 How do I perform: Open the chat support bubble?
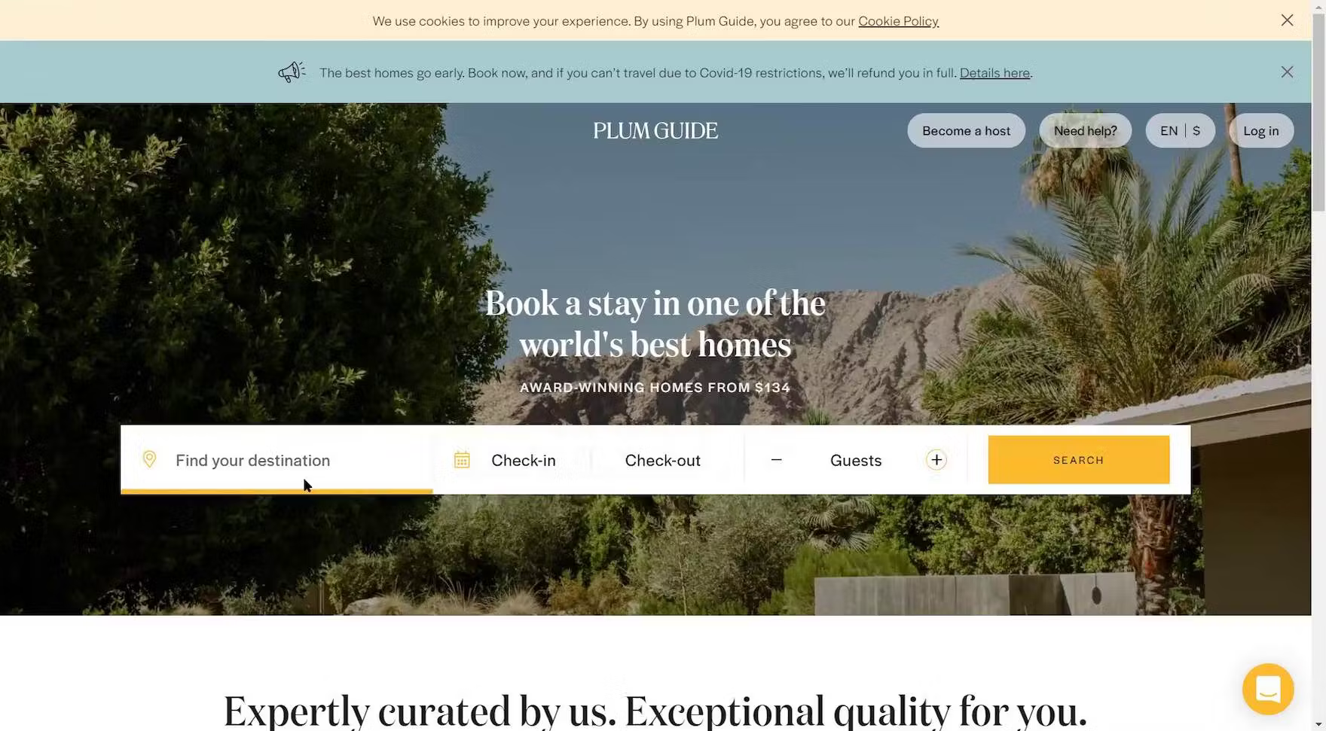[x=1268, y=689]
